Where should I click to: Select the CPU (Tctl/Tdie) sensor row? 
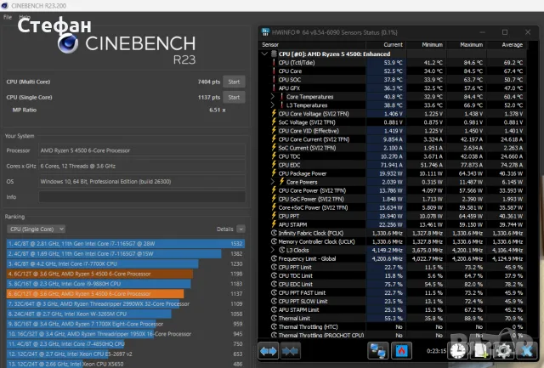392,62
